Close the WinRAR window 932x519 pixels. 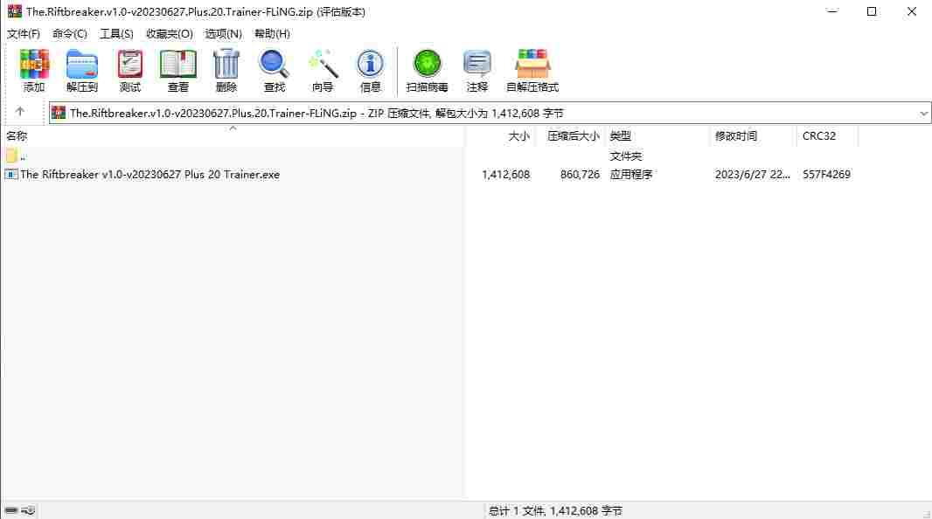tap(911, 11)
